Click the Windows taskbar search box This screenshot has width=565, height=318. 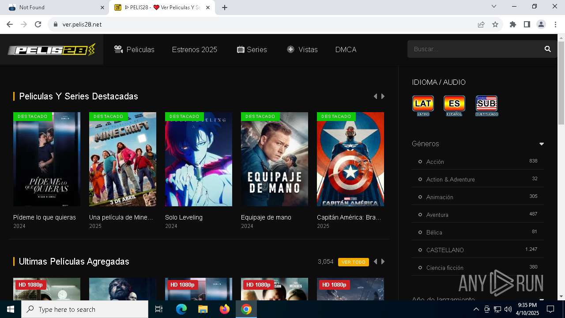point(85,309)
